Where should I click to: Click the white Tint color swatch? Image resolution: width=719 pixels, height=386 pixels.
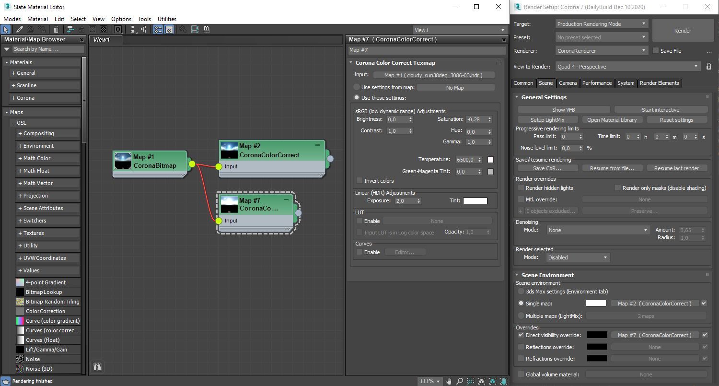[x=475, y=201]
